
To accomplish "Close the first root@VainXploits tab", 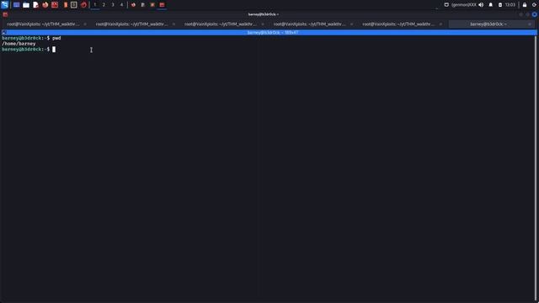I will (x=85, y=24).
